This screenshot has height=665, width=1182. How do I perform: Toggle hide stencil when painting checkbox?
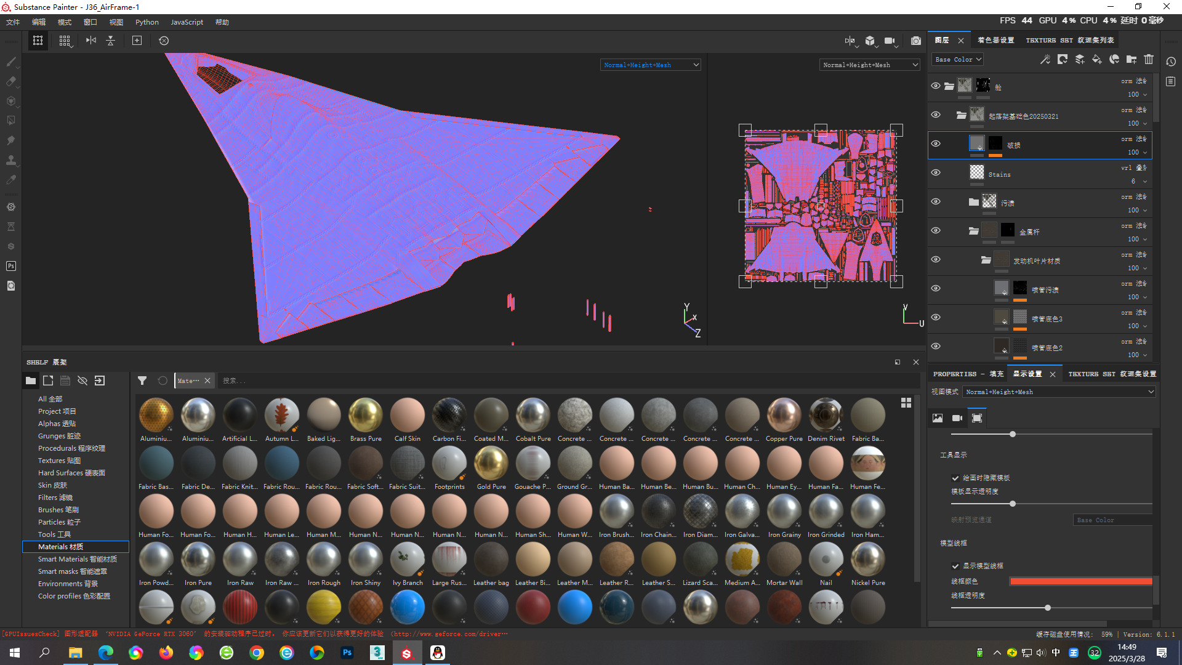click(x=955, y=478)
